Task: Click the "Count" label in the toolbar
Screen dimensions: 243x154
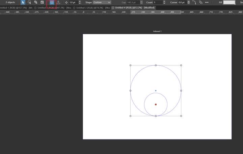Action: 150,2
